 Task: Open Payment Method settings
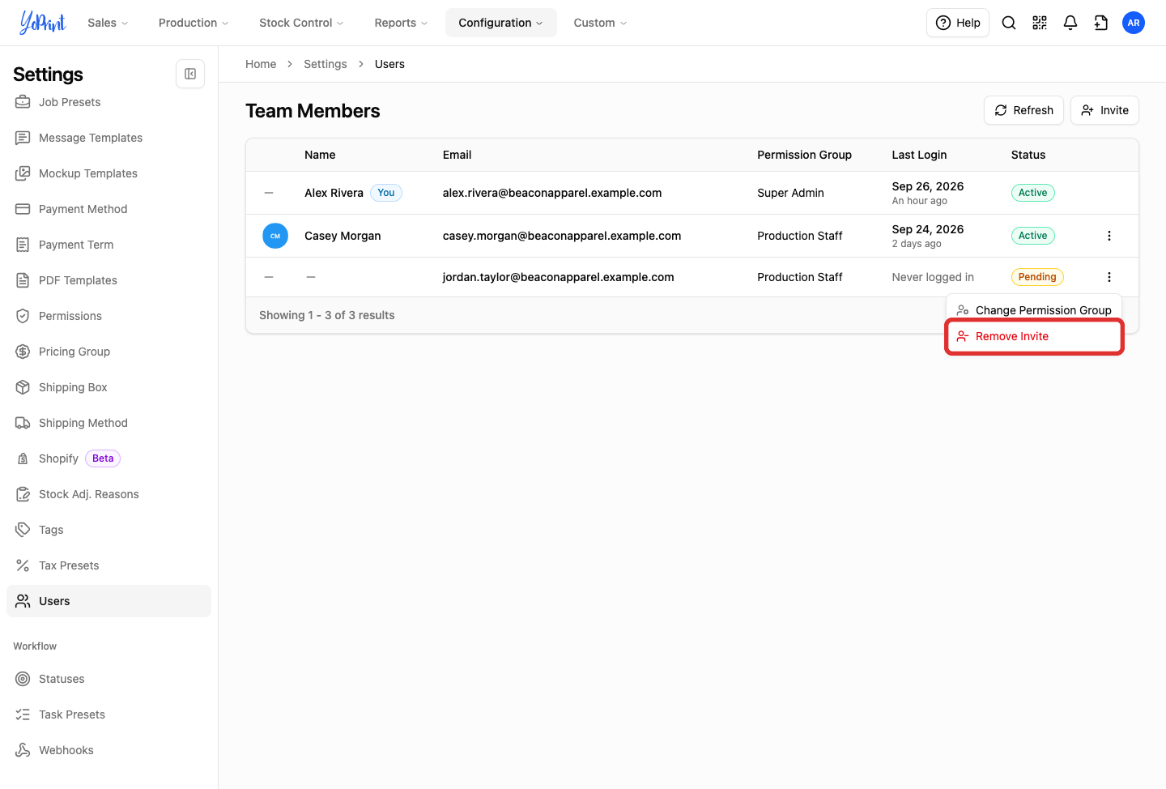tap(109, 209)
